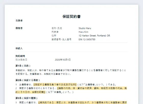
Task: Click the 契約期間 heading
Action: 20,56
